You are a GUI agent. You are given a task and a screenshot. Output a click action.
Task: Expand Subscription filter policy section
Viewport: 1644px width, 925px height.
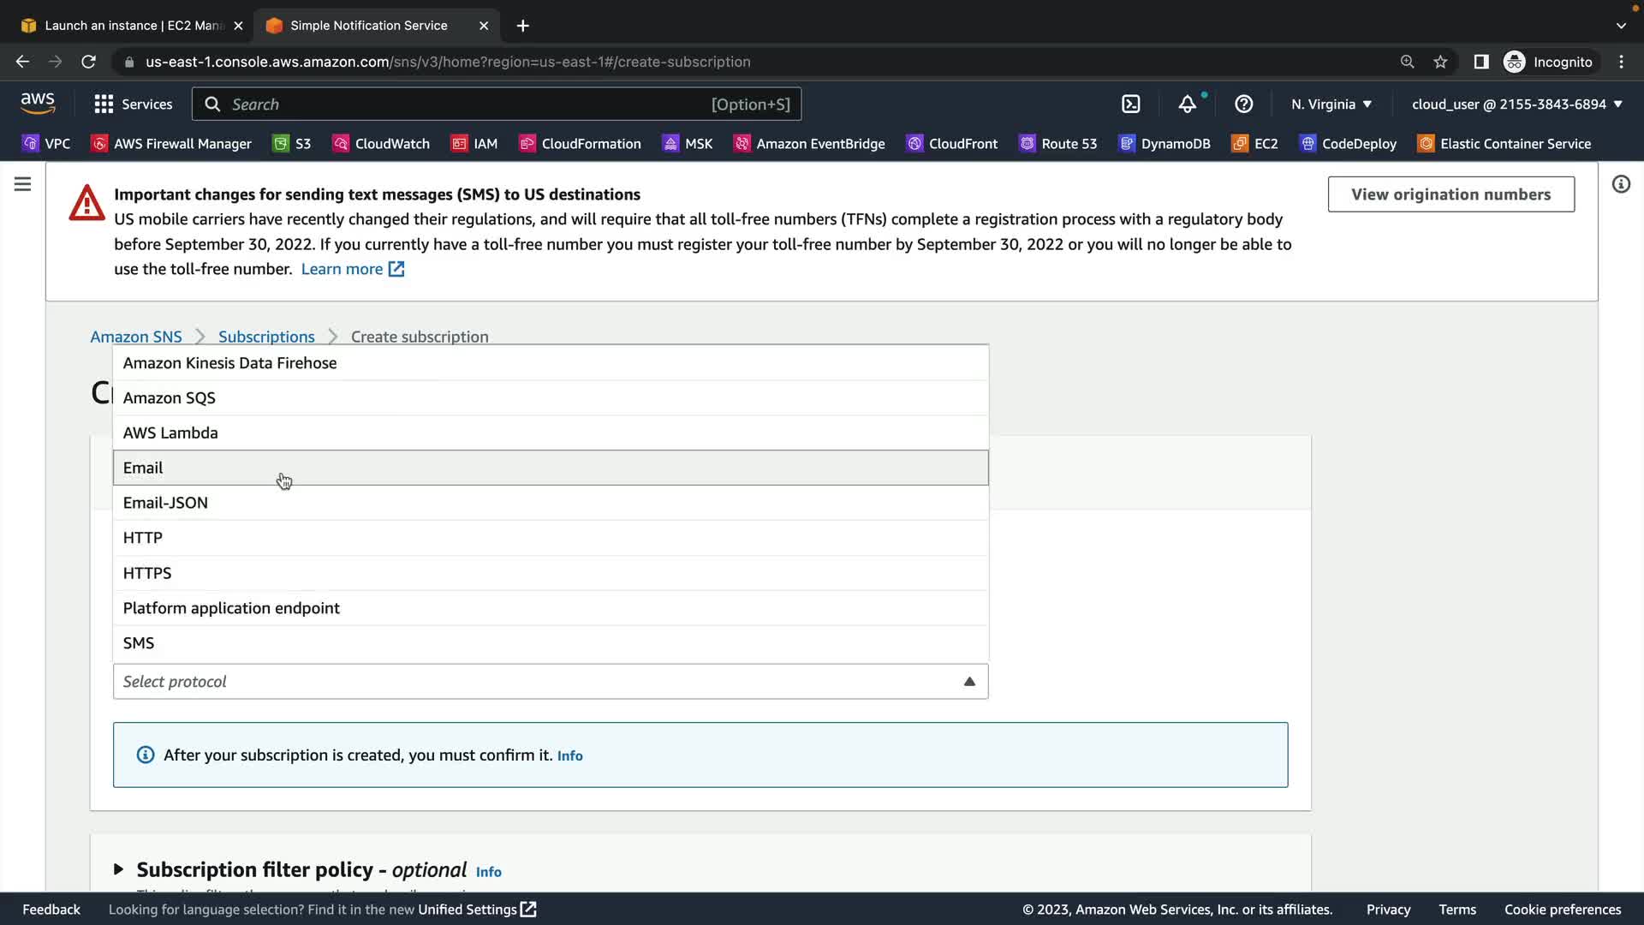click(118, 869)
